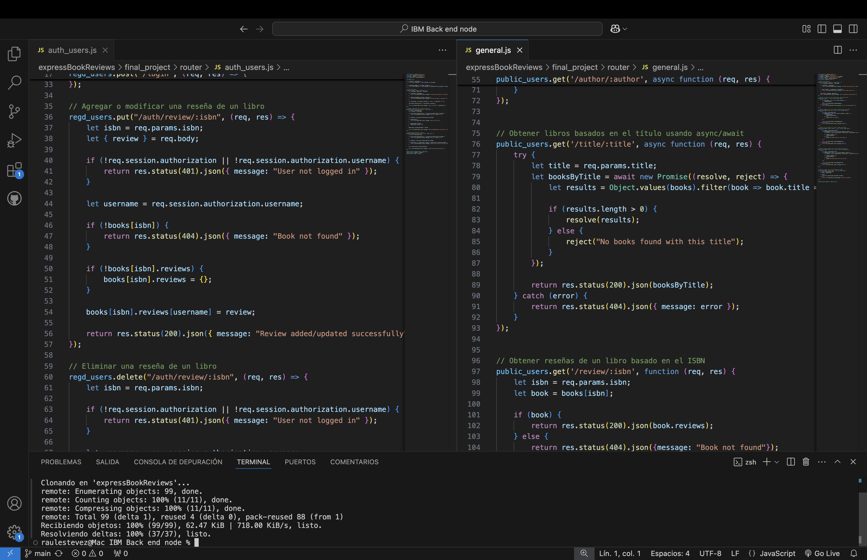Image resolution: width=867 pixels, height=560 pixels.
Task: Switch to the PROBLEMAS panel tab
Action: click(61, 462)
